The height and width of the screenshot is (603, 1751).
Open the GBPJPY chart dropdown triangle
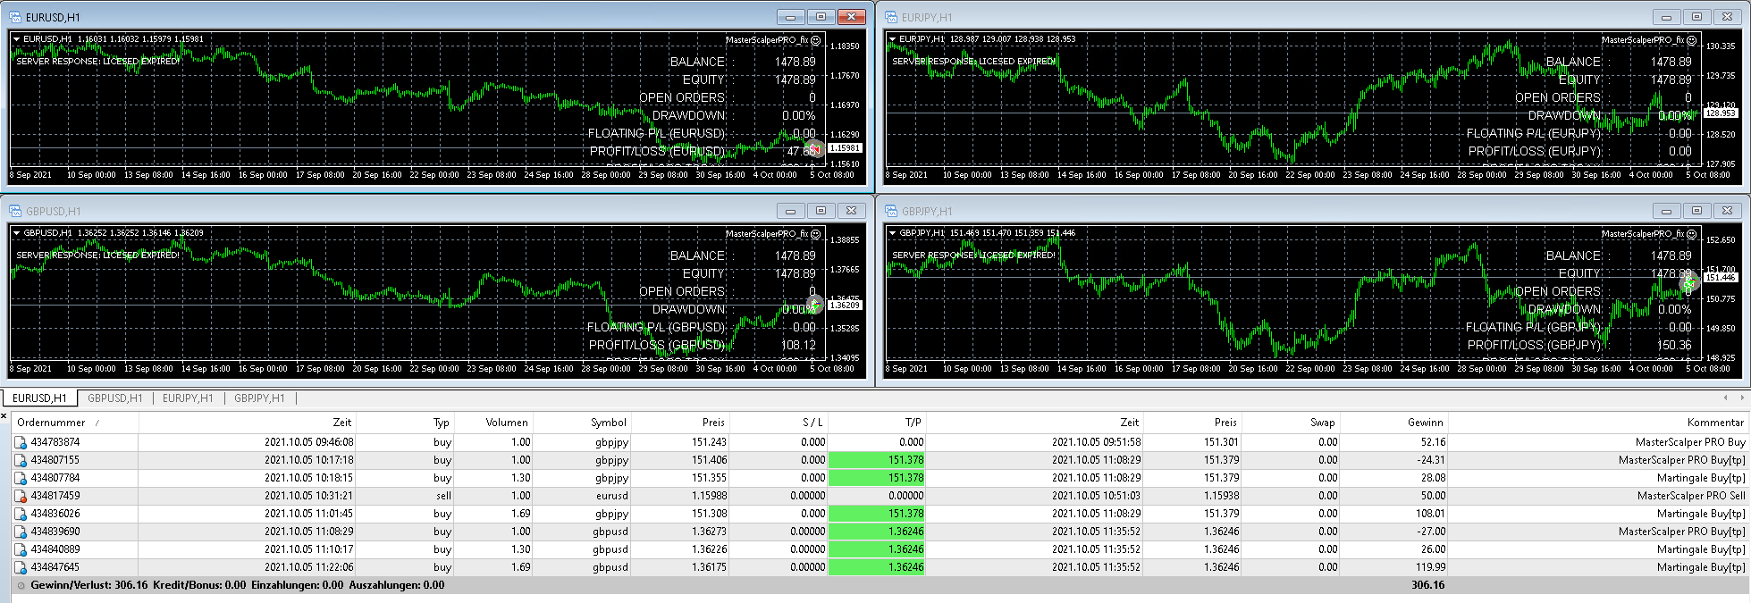[x=892, y=233]
